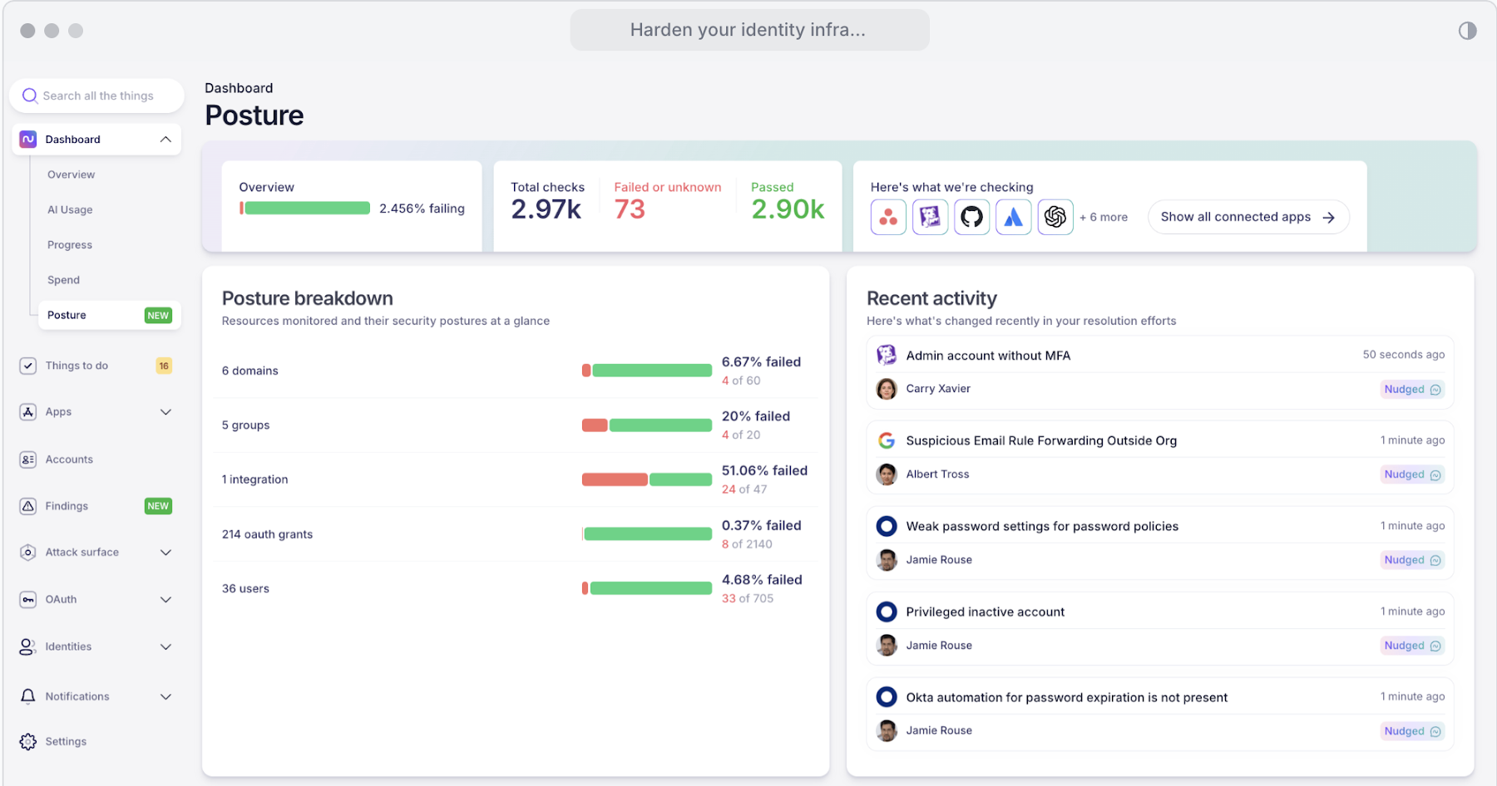Viewport: 1497px width, 786px height.
Task: Click the GitHub connected app icon
Action: coord(971,218)
